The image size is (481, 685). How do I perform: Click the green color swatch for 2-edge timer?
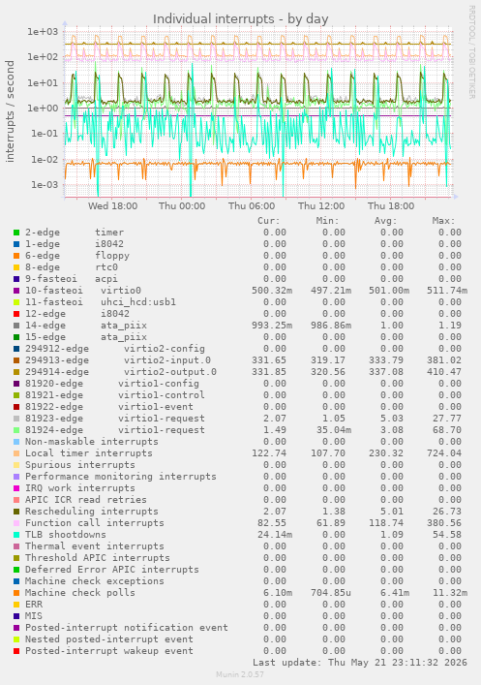pyautogui.click(x=16, y=233)
